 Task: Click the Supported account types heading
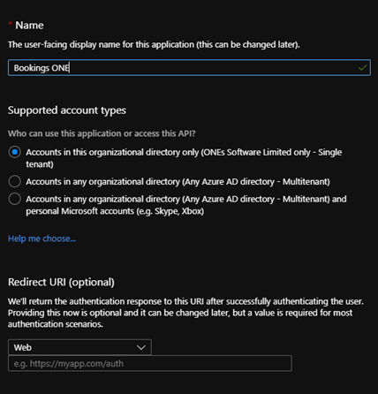[67, 110]
